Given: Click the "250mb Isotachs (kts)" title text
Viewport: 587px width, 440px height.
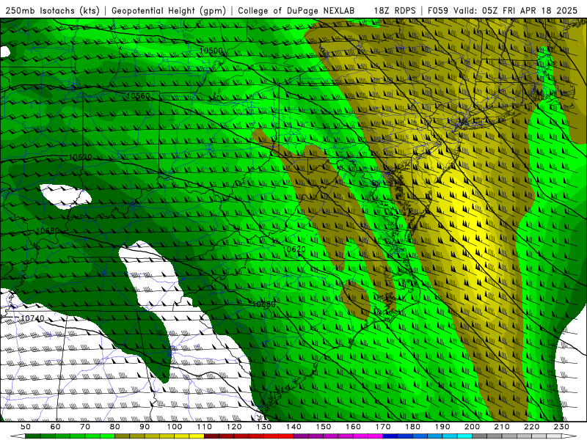Looking at the screenshot, I should pos(52,10).
